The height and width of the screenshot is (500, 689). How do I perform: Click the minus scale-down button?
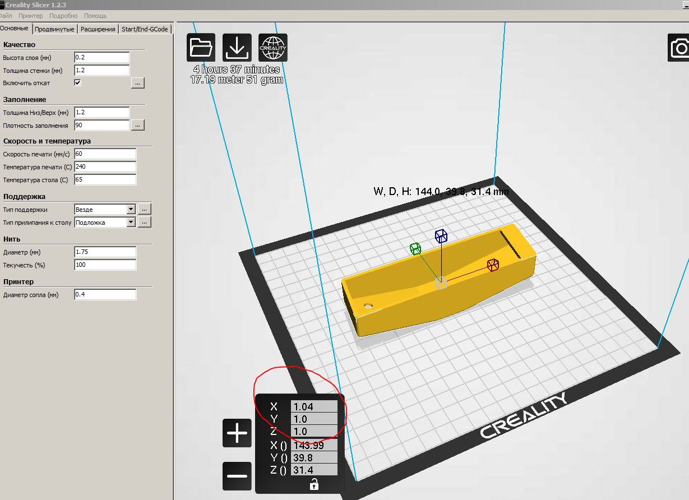click(x=237, y=476)
